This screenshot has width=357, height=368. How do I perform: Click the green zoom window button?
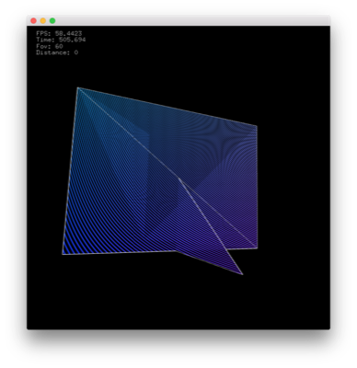coord(52,21)
